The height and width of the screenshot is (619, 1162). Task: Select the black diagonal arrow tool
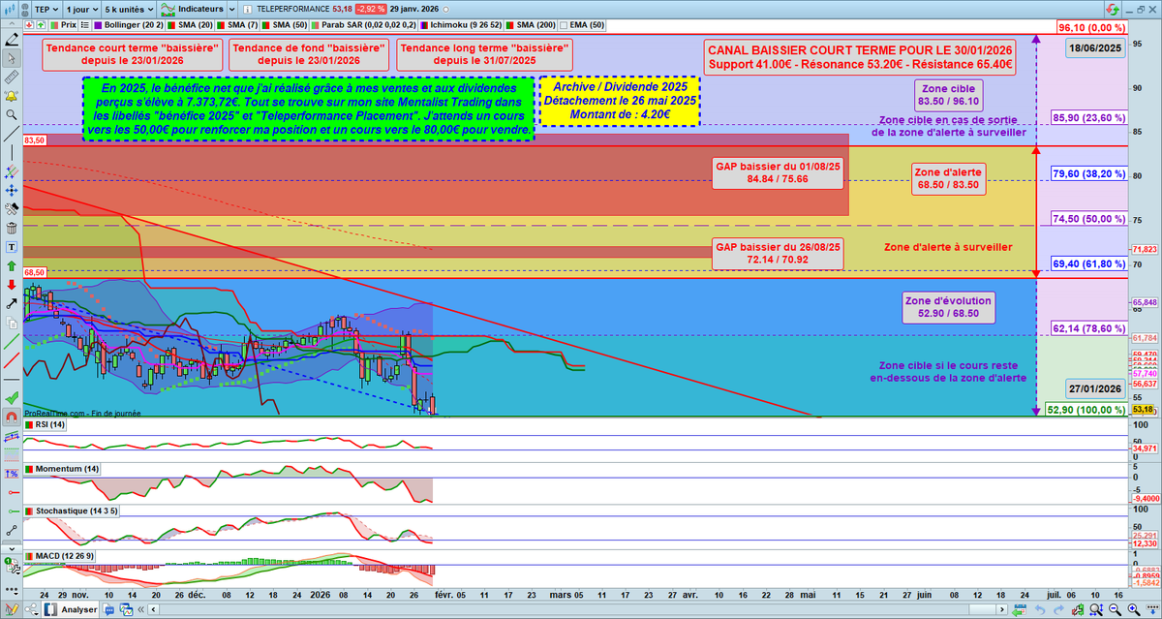click(12, 303)
